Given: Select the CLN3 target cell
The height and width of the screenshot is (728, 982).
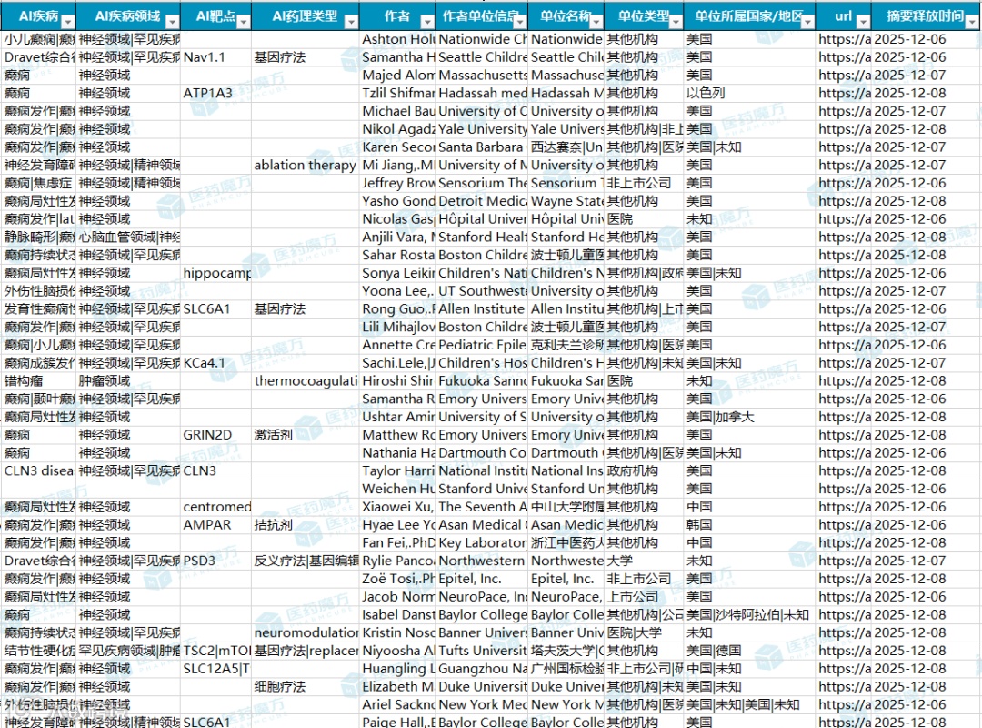Looking at the screenshot, I should pyautogui.click(x=216, y=470).
